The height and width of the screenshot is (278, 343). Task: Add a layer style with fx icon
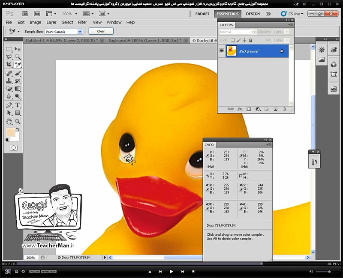[x=240, y=109]
